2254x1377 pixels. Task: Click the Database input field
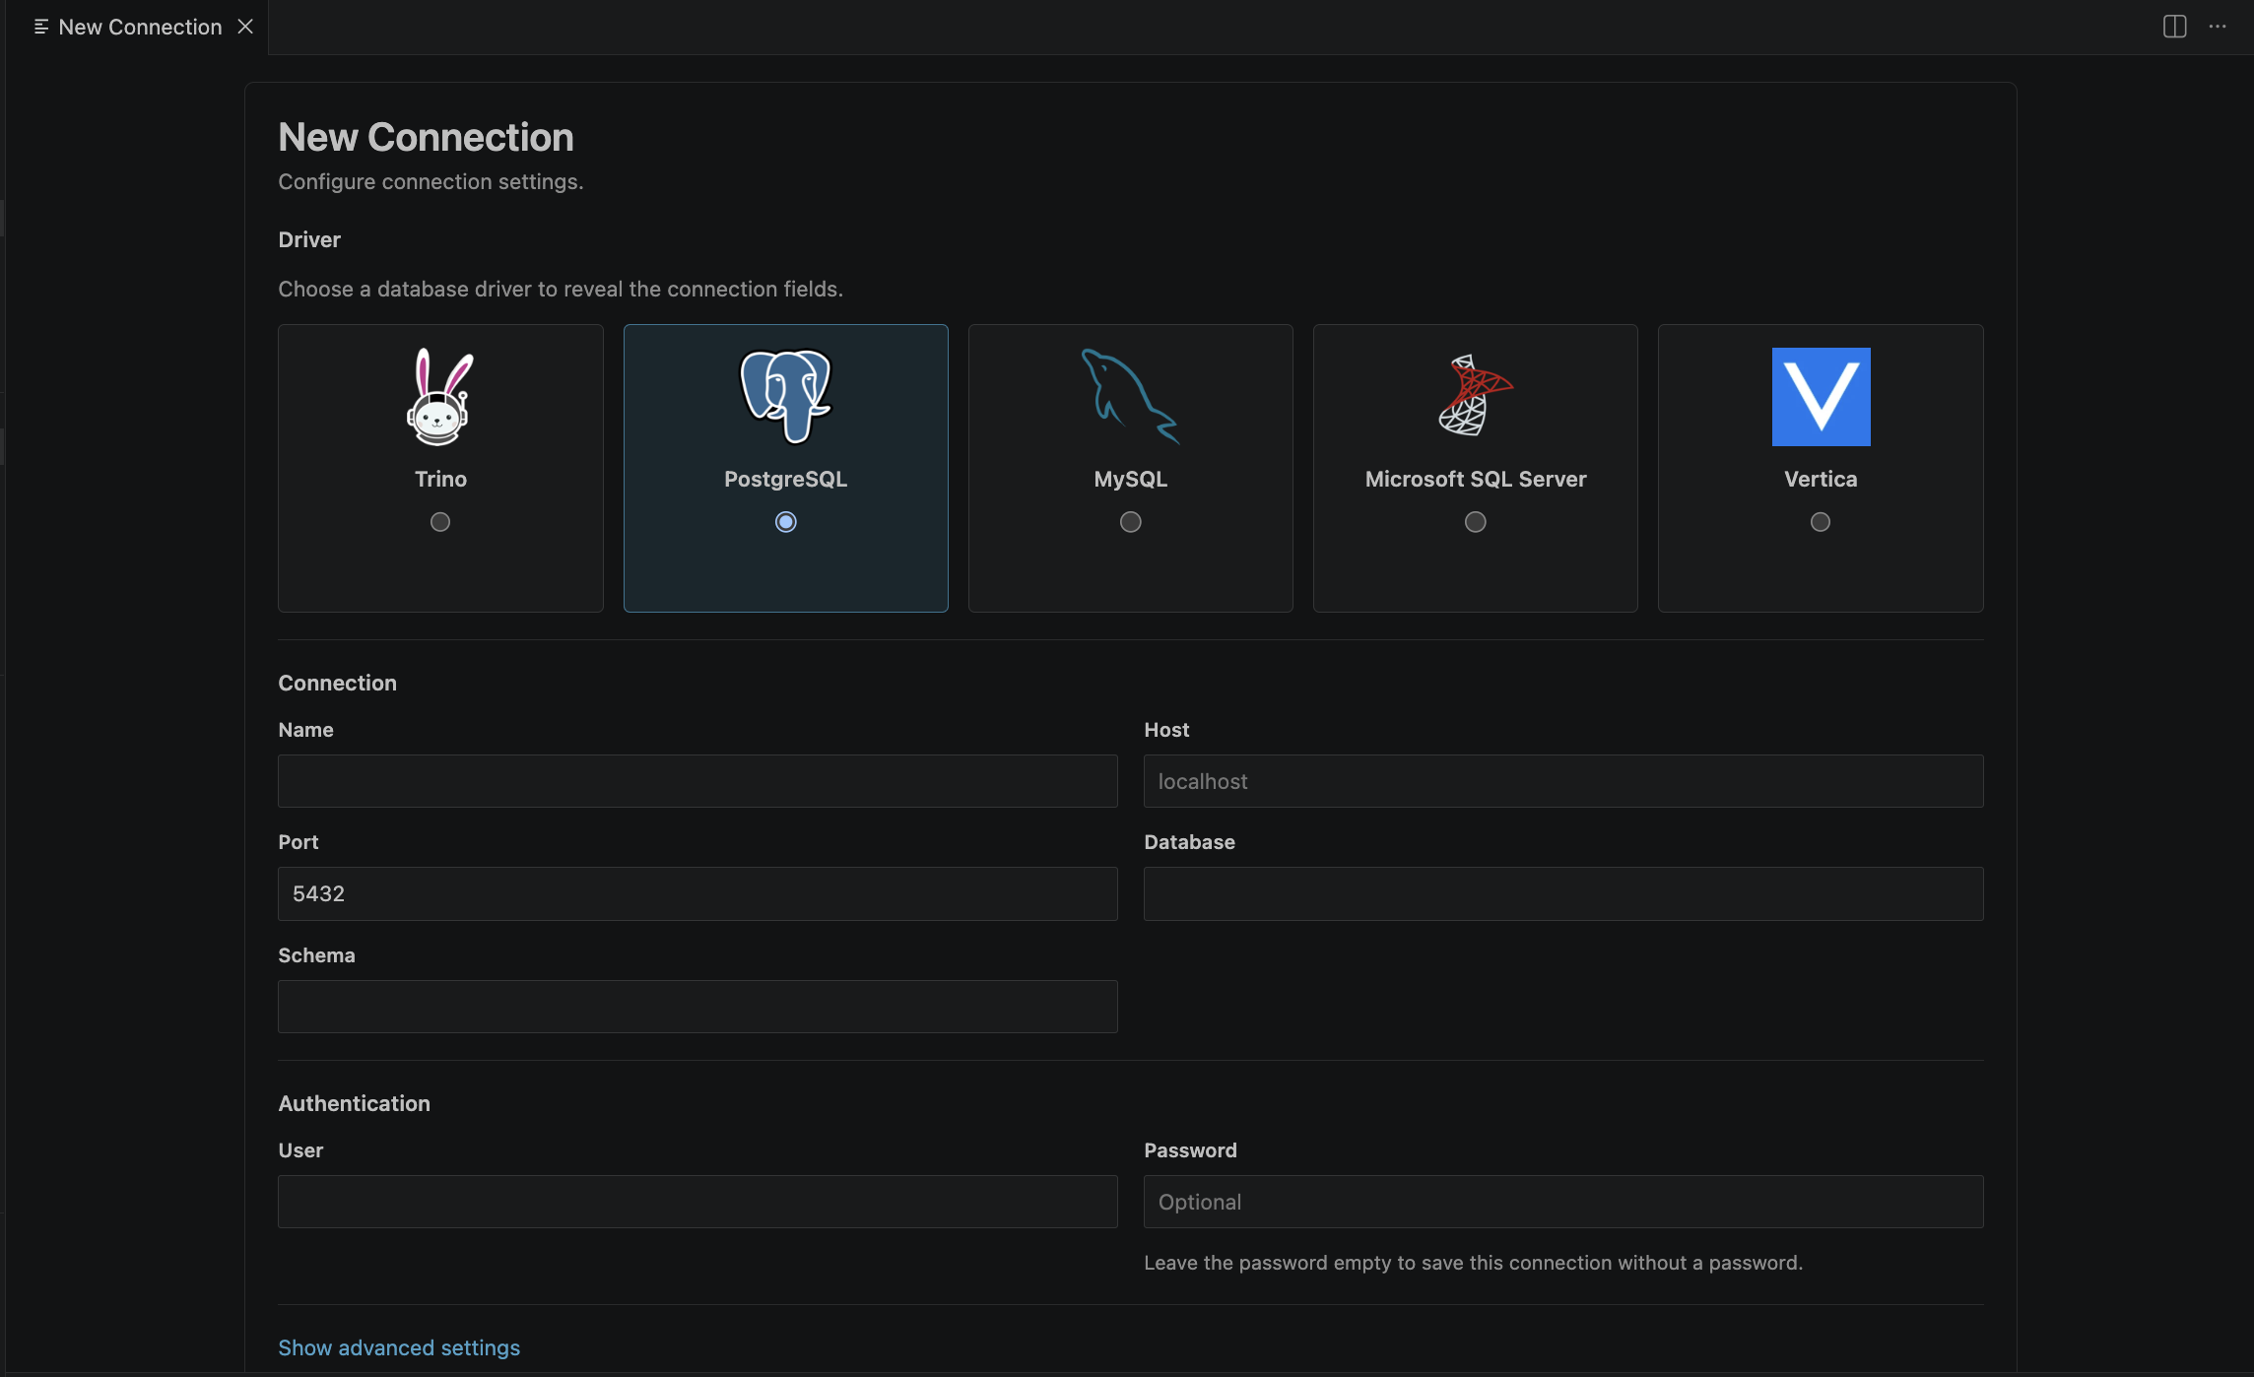(1563, 893)
